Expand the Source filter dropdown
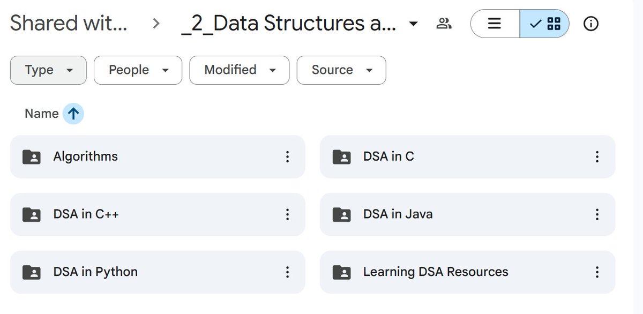 341,70
